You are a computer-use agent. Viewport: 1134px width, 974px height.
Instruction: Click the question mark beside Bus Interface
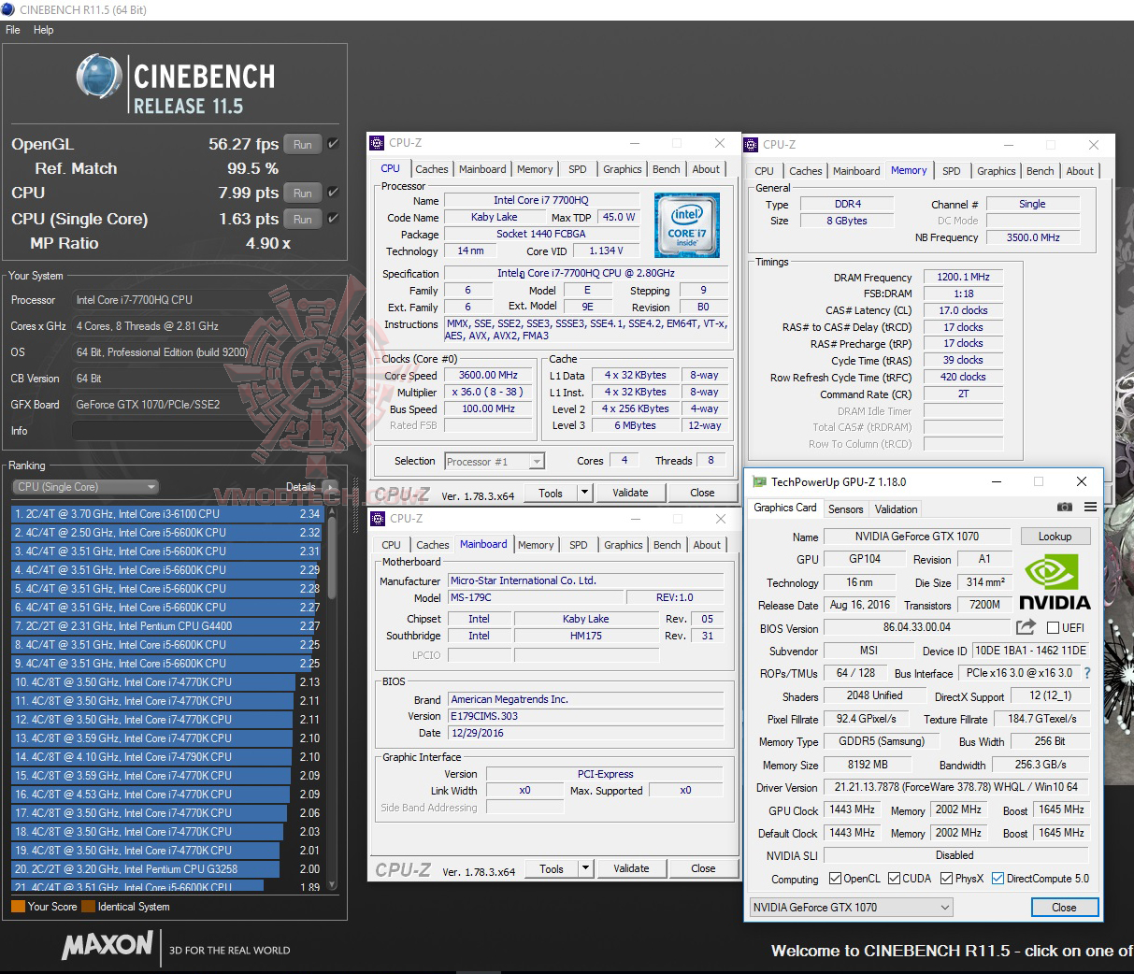point(1085,672)
